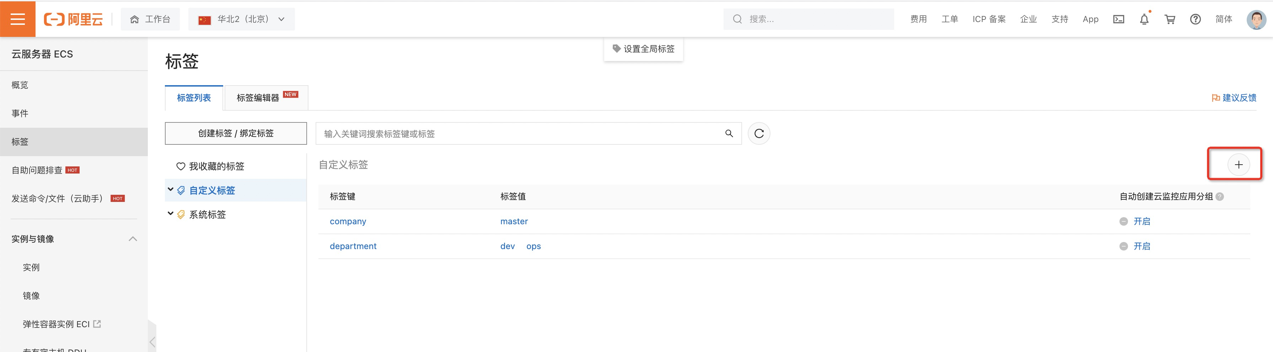Viewport: 1273px width, 352px height.
Task: Click the 创建标签 / 绑定标签 button
Action: 236,133
